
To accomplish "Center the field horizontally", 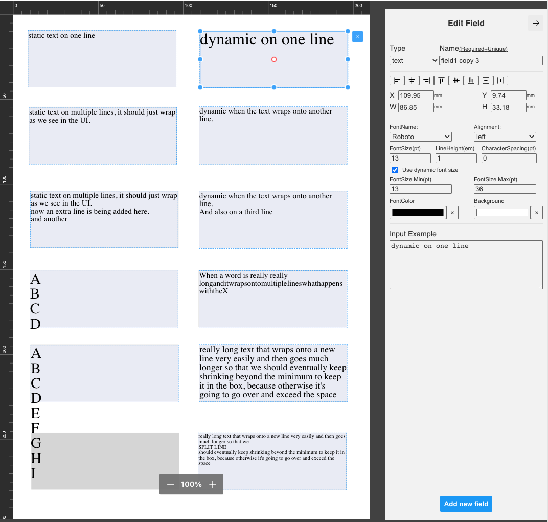I will point(412,80).
